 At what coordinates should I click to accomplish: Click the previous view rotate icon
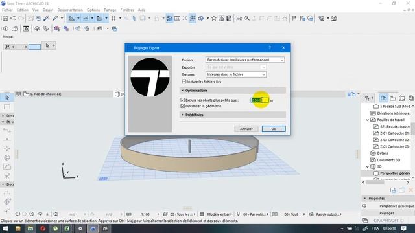[x=18, y=214]
